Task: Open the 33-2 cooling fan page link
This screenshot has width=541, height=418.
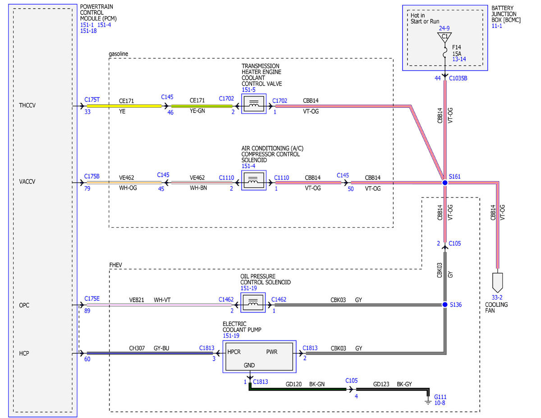Action: coord(498,298)
